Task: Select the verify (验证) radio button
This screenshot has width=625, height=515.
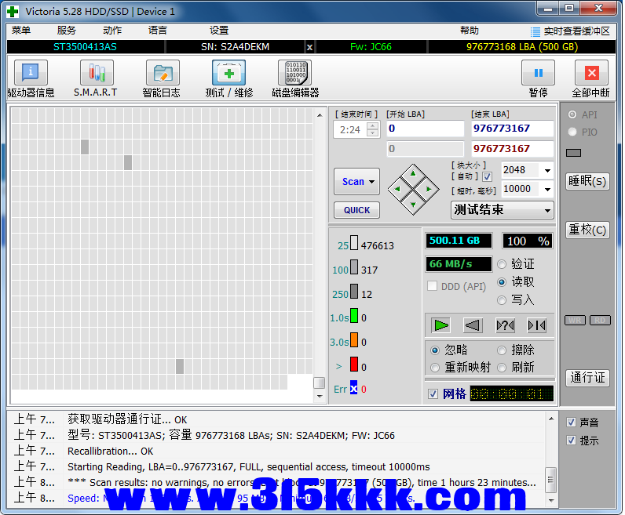Action: click(502, 264)
